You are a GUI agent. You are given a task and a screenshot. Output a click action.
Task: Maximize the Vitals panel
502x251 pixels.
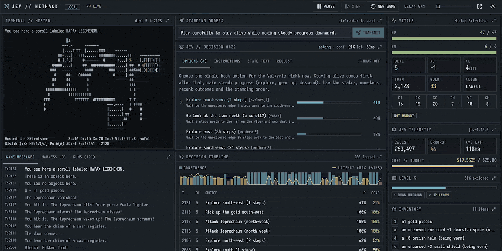(494, 21)
